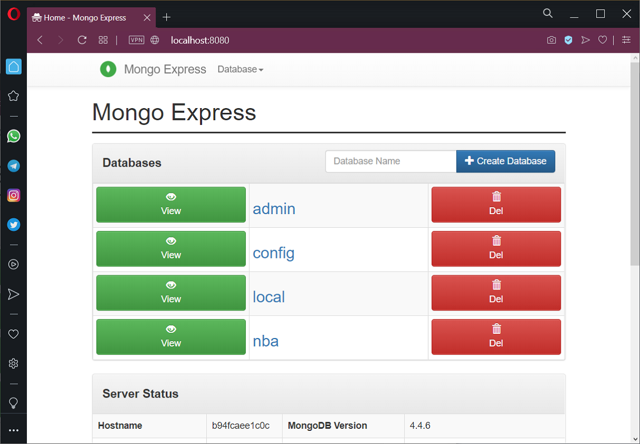View the admin database
This screenshot has height=444, width=640.
coord(171,205)
